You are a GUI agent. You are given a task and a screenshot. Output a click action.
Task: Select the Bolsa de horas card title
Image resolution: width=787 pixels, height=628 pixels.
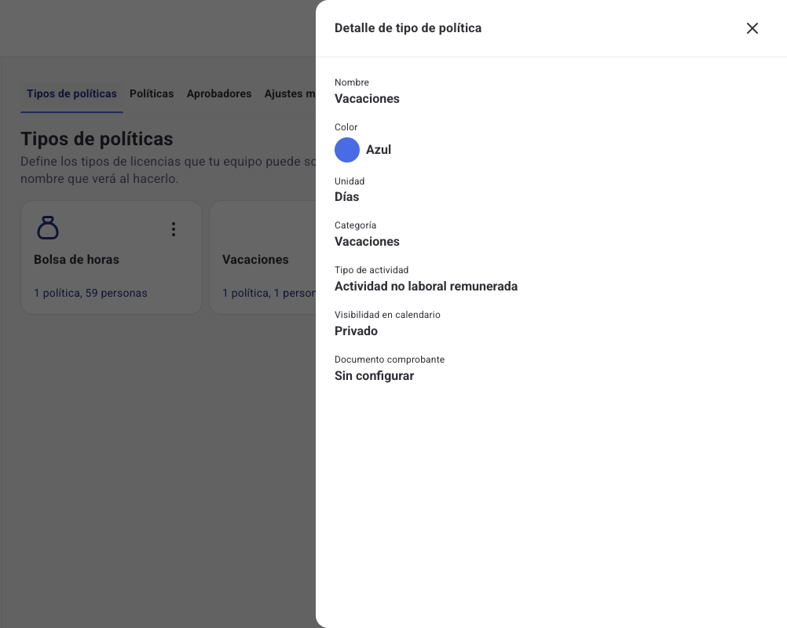tap(76, 259)
